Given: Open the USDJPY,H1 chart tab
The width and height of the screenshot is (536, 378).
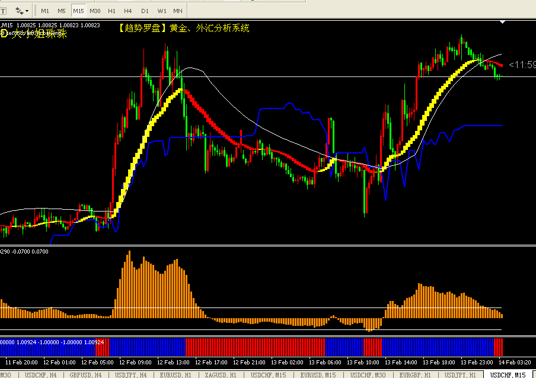Looking at the screenshot, I should [x=460, y=375].
